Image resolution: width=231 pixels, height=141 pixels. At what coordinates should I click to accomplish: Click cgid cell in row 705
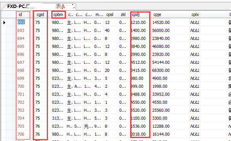point(38,126)
